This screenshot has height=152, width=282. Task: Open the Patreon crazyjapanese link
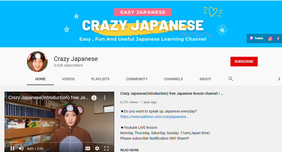[x=155, y=117]
